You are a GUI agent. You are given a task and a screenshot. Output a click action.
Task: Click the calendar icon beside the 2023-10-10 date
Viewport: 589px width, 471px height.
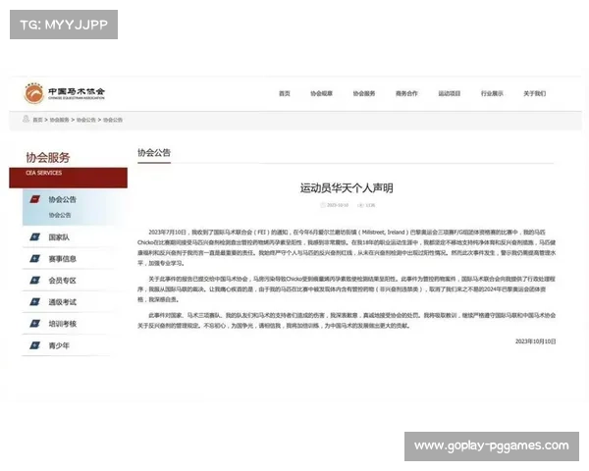tap(322, 205)
